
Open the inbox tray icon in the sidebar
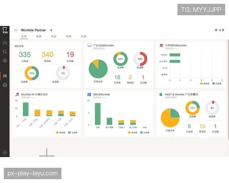[5, 85]
